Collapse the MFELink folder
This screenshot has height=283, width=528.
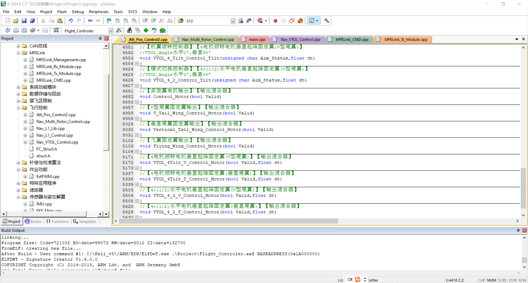point(18,53)
